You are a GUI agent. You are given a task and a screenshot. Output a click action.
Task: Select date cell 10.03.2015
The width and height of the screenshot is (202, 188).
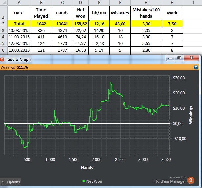pos(19,30)
